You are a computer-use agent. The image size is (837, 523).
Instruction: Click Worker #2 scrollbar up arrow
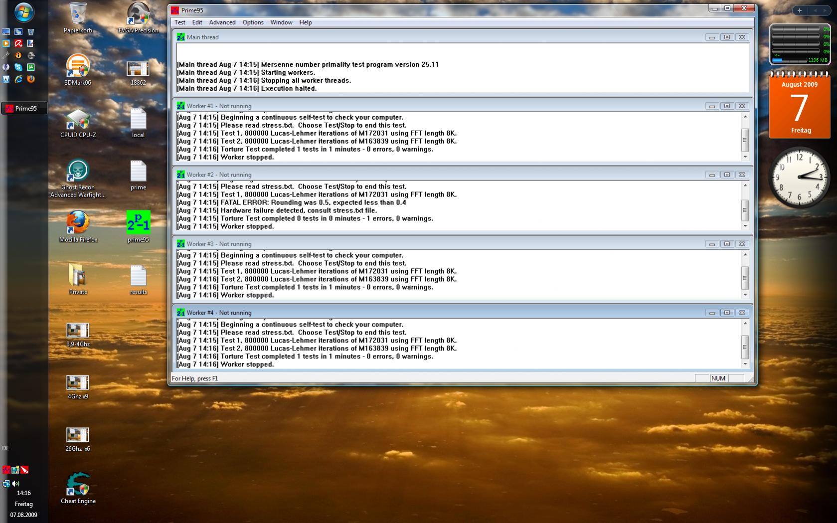[745, 185]
